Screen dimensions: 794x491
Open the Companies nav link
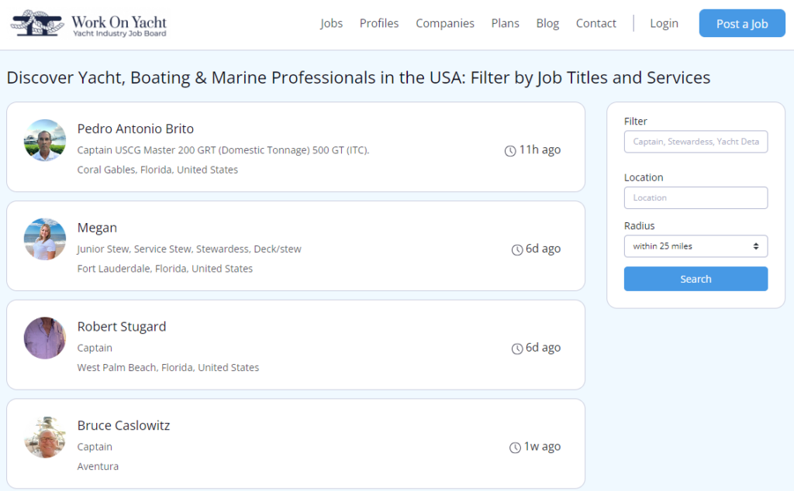pos(444,23)
